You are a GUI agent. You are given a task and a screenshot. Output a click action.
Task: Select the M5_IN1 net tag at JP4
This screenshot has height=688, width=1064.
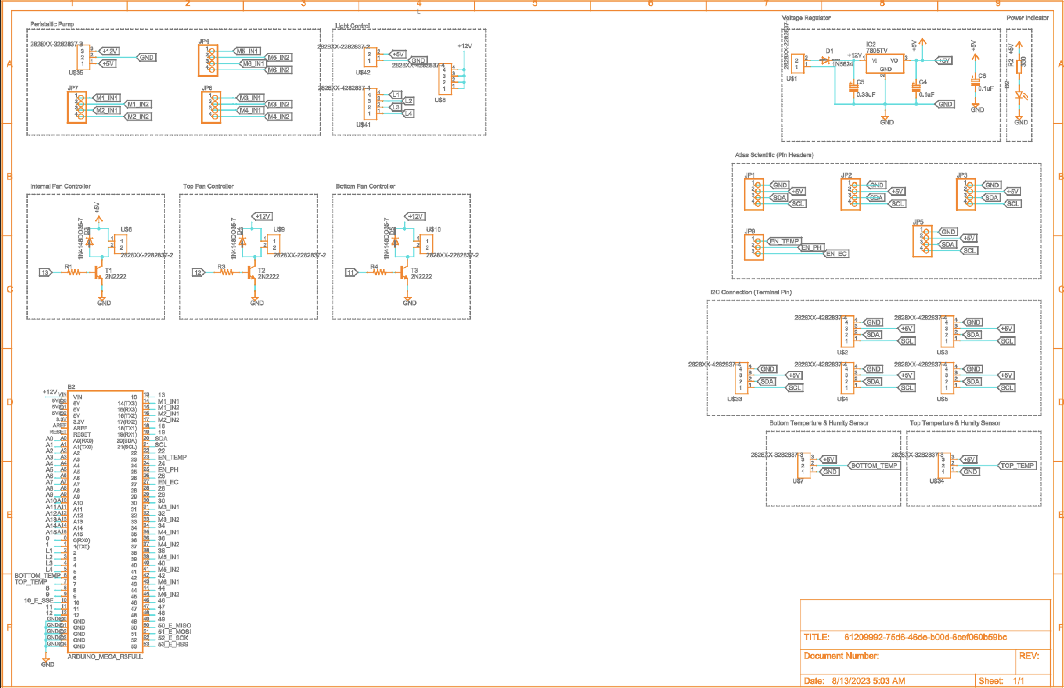pos(247,51)
